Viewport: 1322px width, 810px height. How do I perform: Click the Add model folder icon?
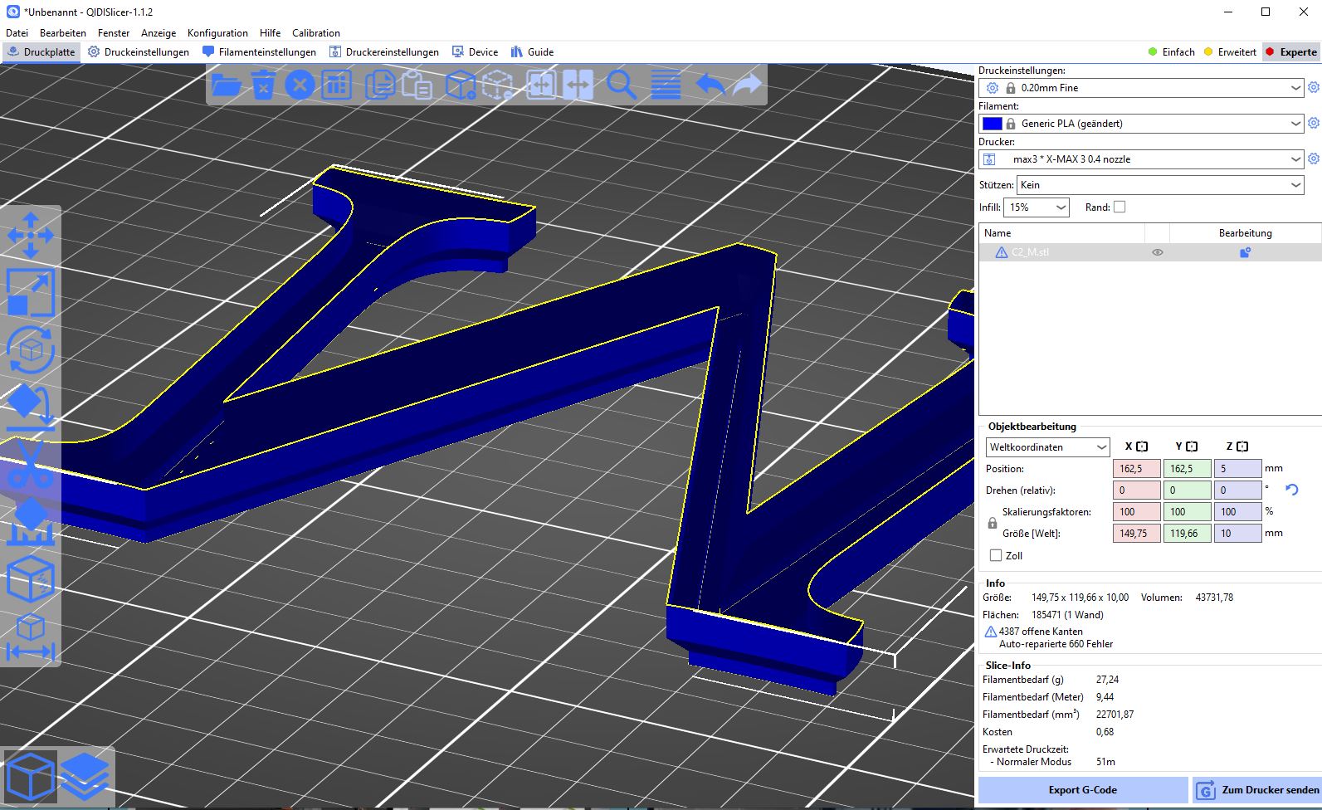(x=227, y=85)
